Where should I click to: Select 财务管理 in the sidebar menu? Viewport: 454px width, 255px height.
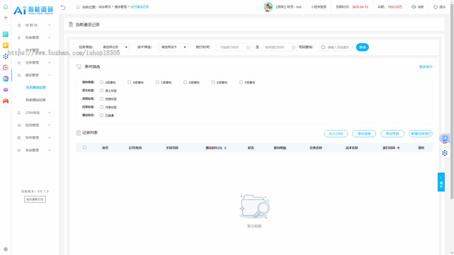32,138
